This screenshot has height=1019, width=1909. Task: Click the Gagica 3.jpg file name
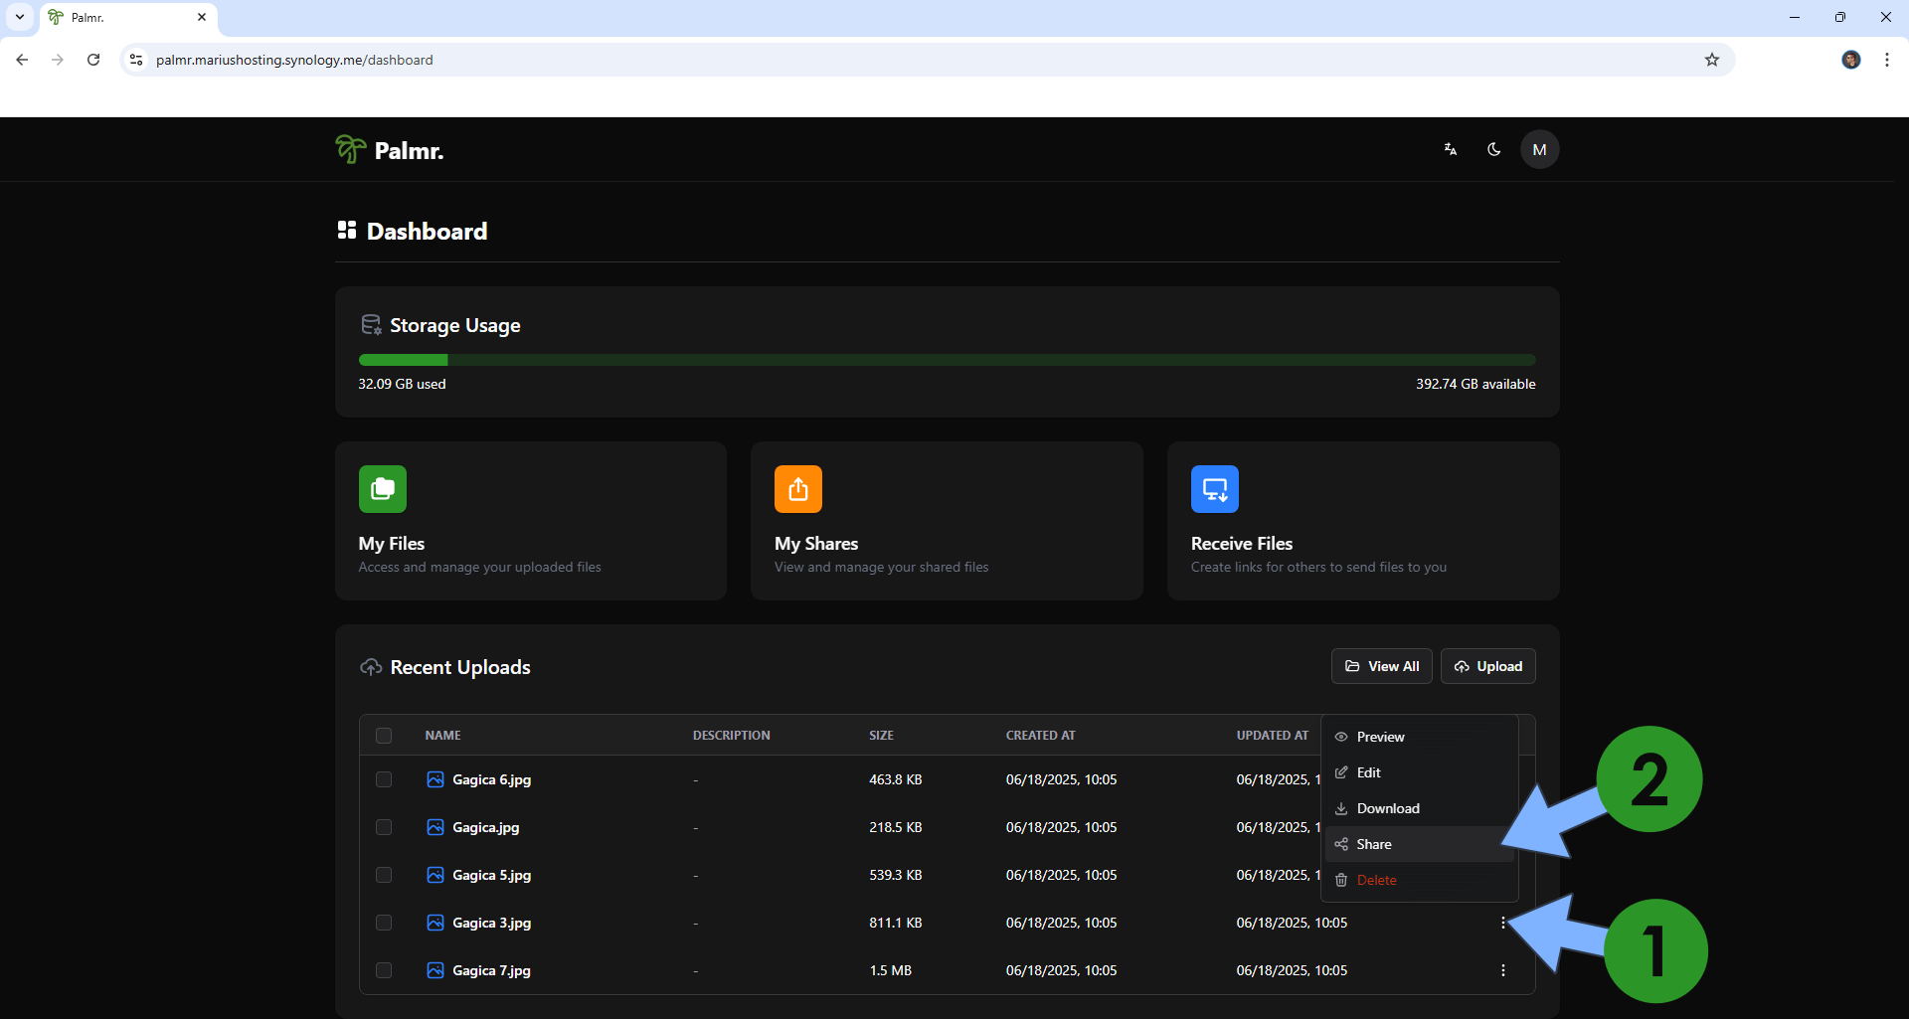pyautogui.click(x=491, y=923)
